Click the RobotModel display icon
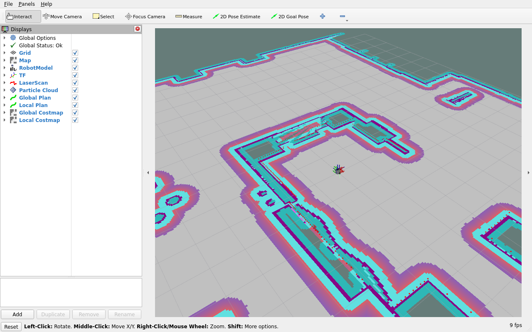Screen dimensions: 532x332 13,68
